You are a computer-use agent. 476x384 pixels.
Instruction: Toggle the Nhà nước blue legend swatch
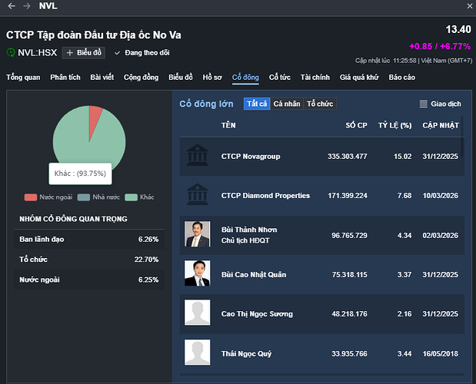(x=84, y=197)
